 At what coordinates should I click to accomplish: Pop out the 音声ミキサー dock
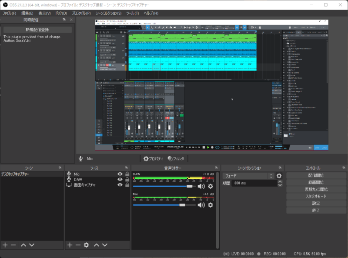pyautogui.click(x=216, y=168)
